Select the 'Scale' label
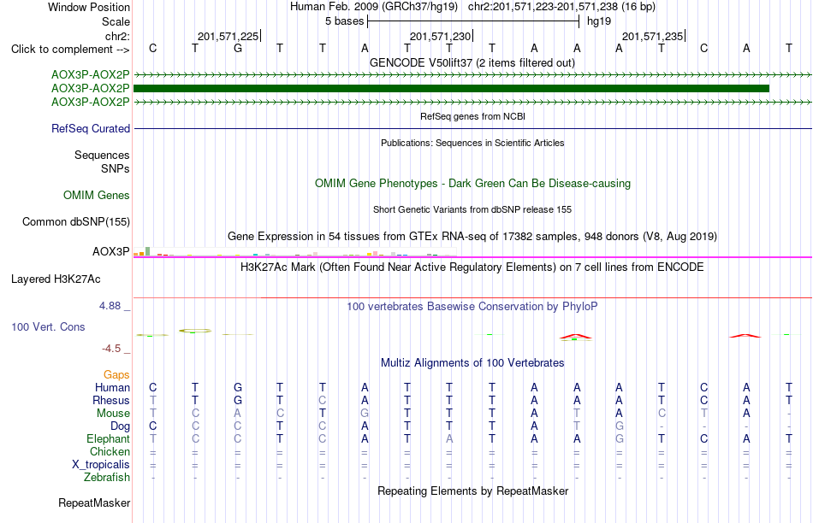Image resolution: width=813 pixels, height=523 pixels. (116, 21)
